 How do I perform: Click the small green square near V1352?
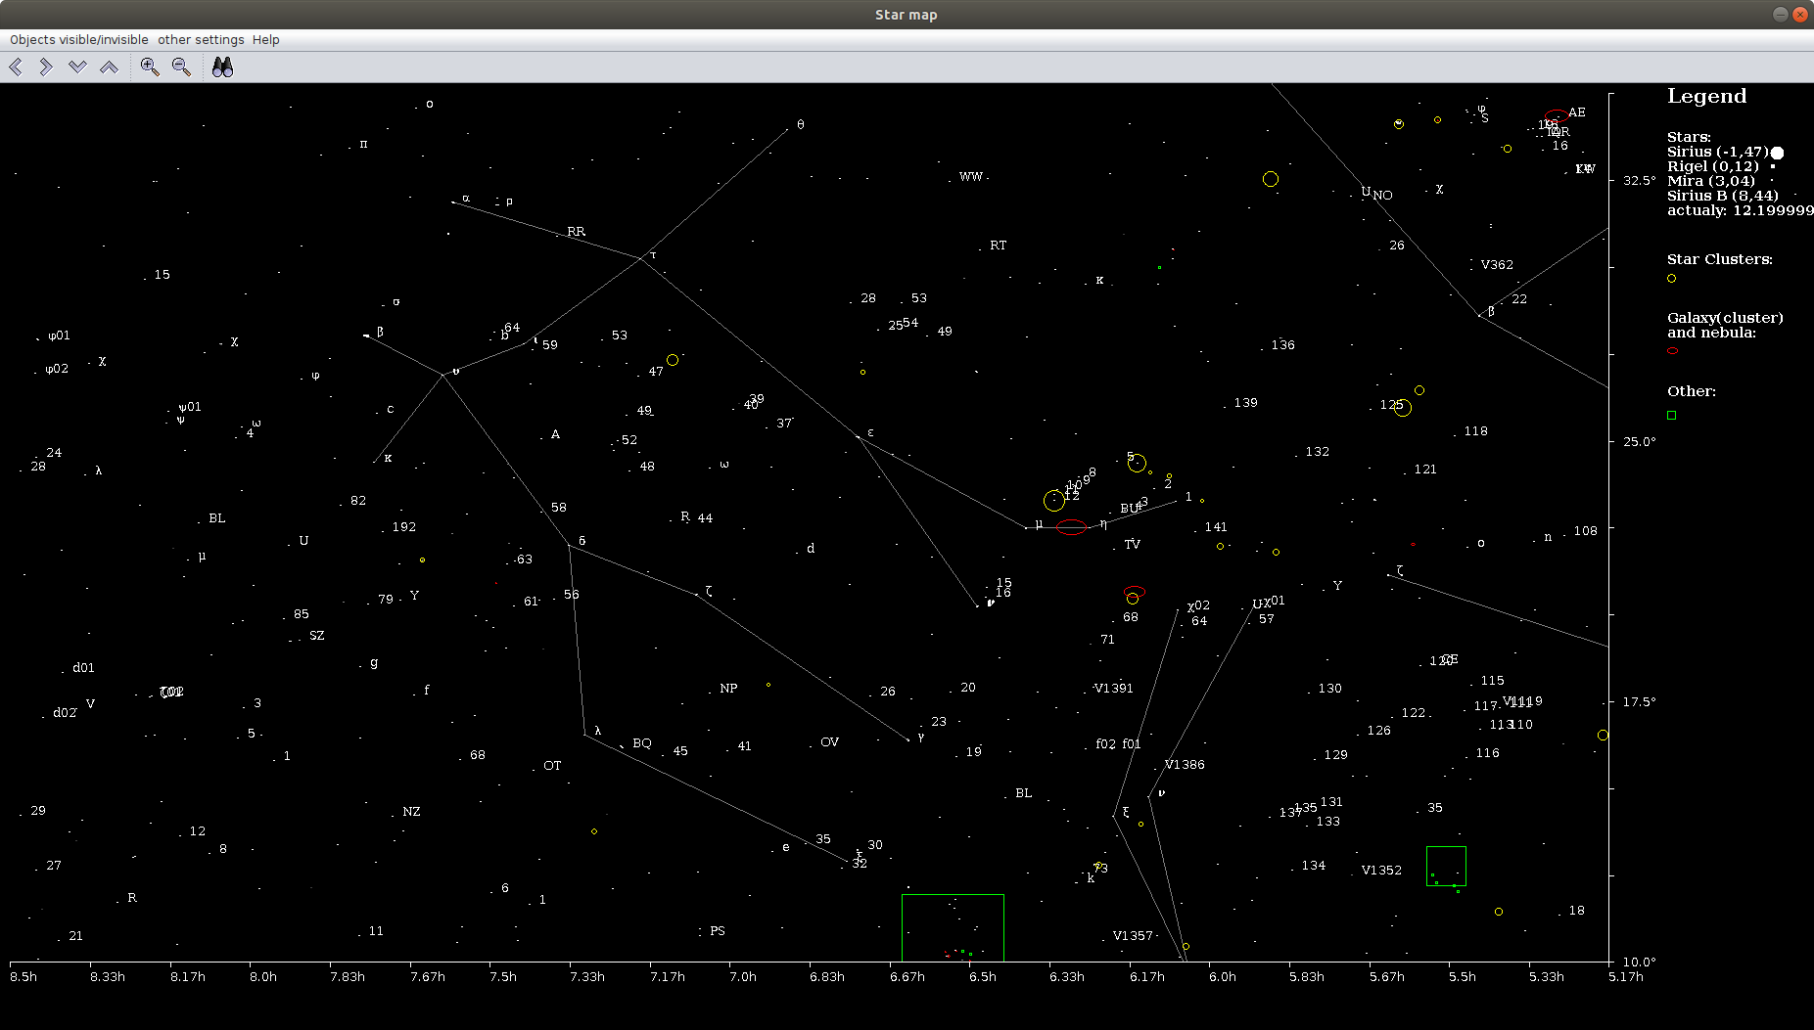pos(1446,866)
